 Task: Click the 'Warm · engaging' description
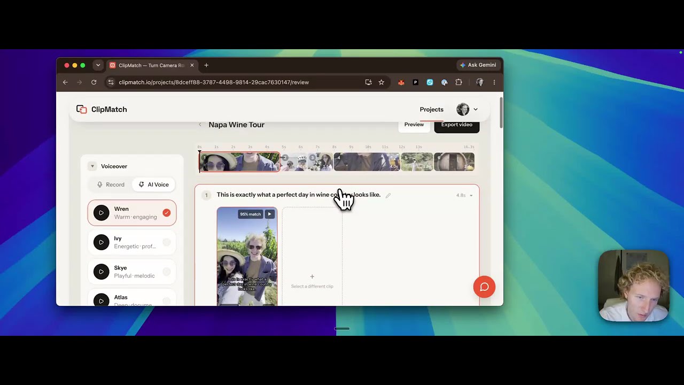tap(136, 217)
